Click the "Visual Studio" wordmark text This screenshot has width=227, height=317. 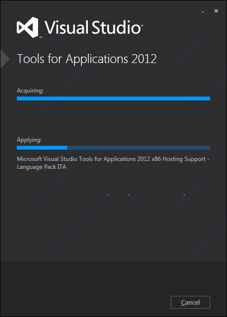pyautogui.click(x=92, y=28)
